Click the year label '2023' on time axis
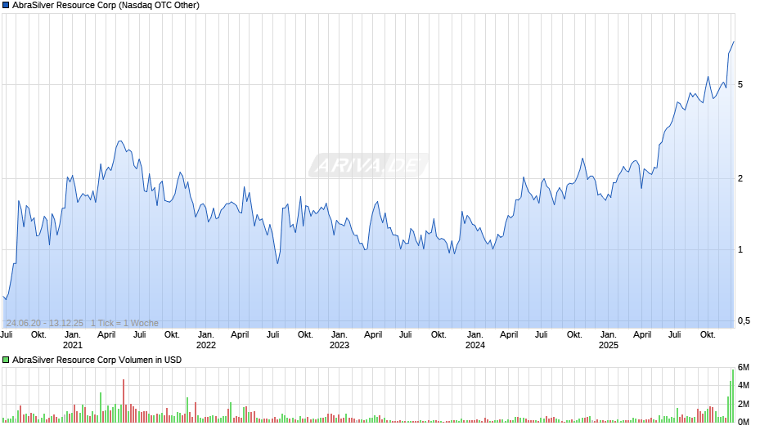769x430 pixels. click(x=340, y=345)
